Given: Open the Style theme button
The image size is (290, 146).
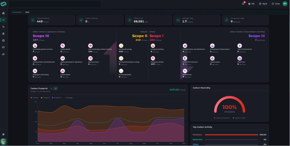Looking at the screenshot, I should [x=263, y=4].
